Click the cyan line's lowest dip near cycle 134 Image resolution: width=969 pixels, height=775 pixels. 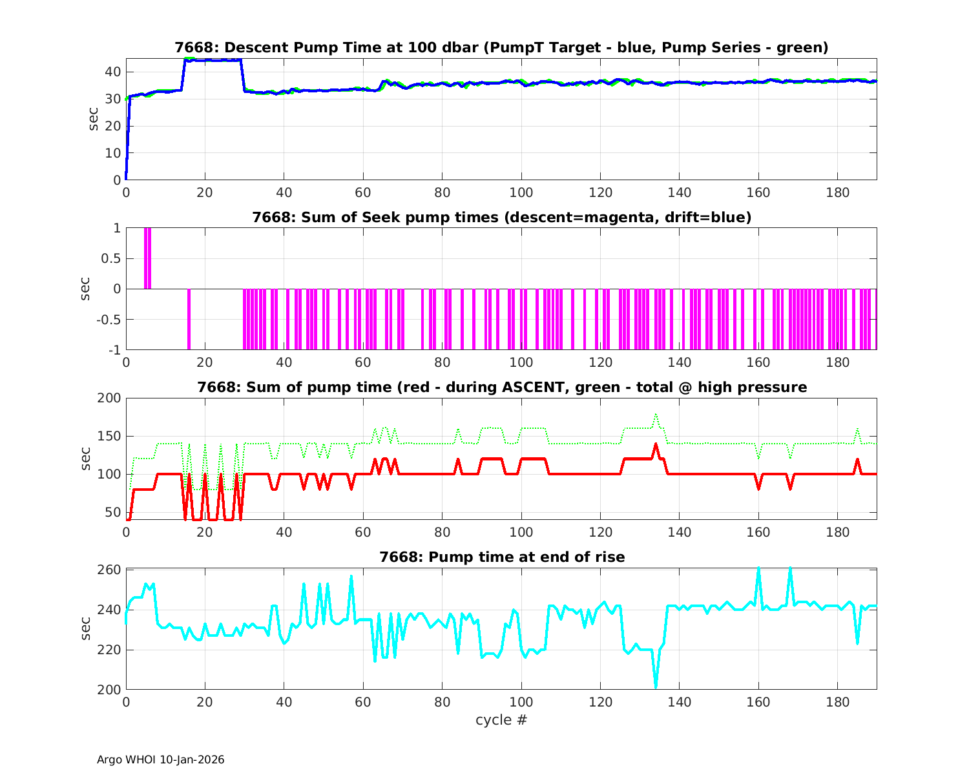tap(656, 686)
